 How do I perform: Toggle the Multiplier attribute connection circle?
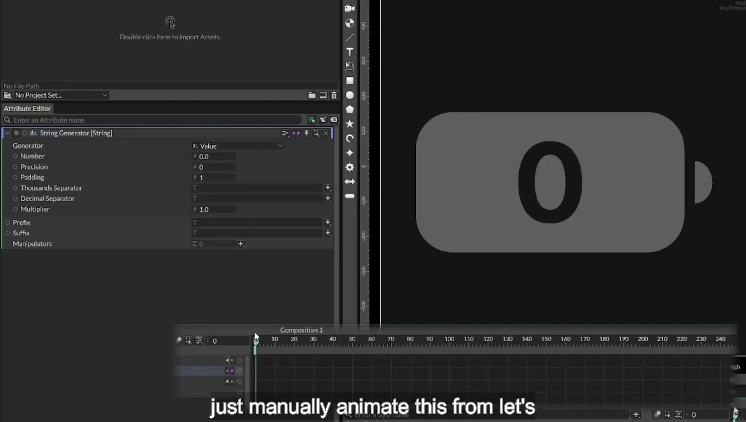click(x=15, y=209)
